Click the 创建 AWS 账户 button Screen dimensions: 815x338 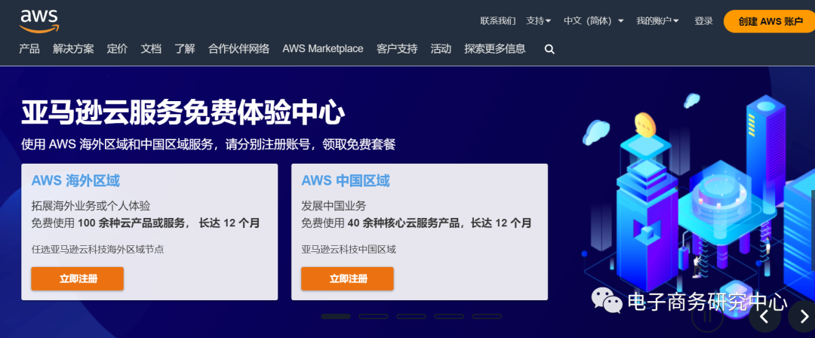click(770, 21)
